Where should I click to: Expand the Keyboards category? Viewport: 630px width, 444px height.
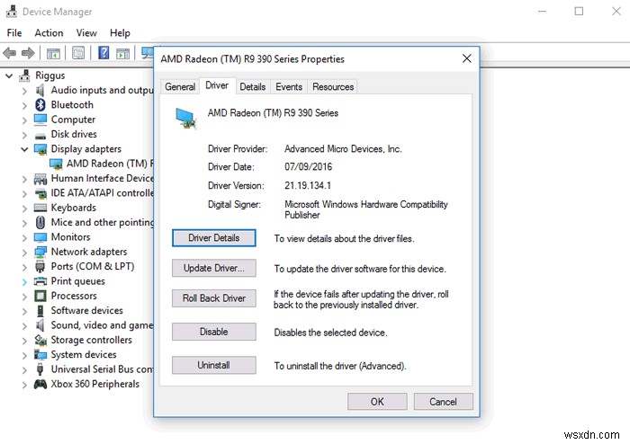click(x=24, y=209)
